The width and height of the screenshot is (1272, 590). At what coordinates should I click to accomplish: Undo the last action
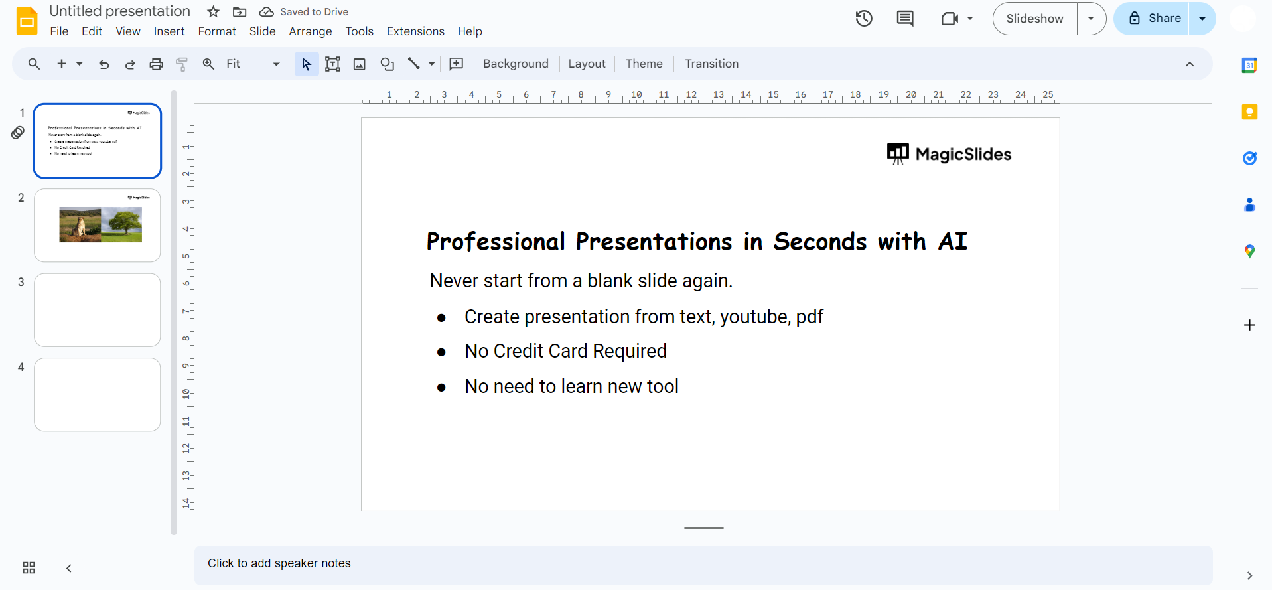[x=104, y=64]
